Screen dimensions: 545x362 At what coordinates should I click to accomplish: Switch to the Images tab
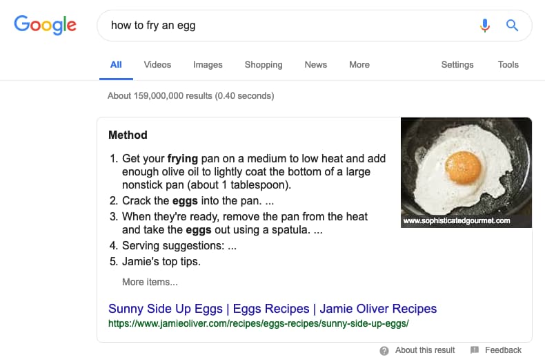point(208,65)
